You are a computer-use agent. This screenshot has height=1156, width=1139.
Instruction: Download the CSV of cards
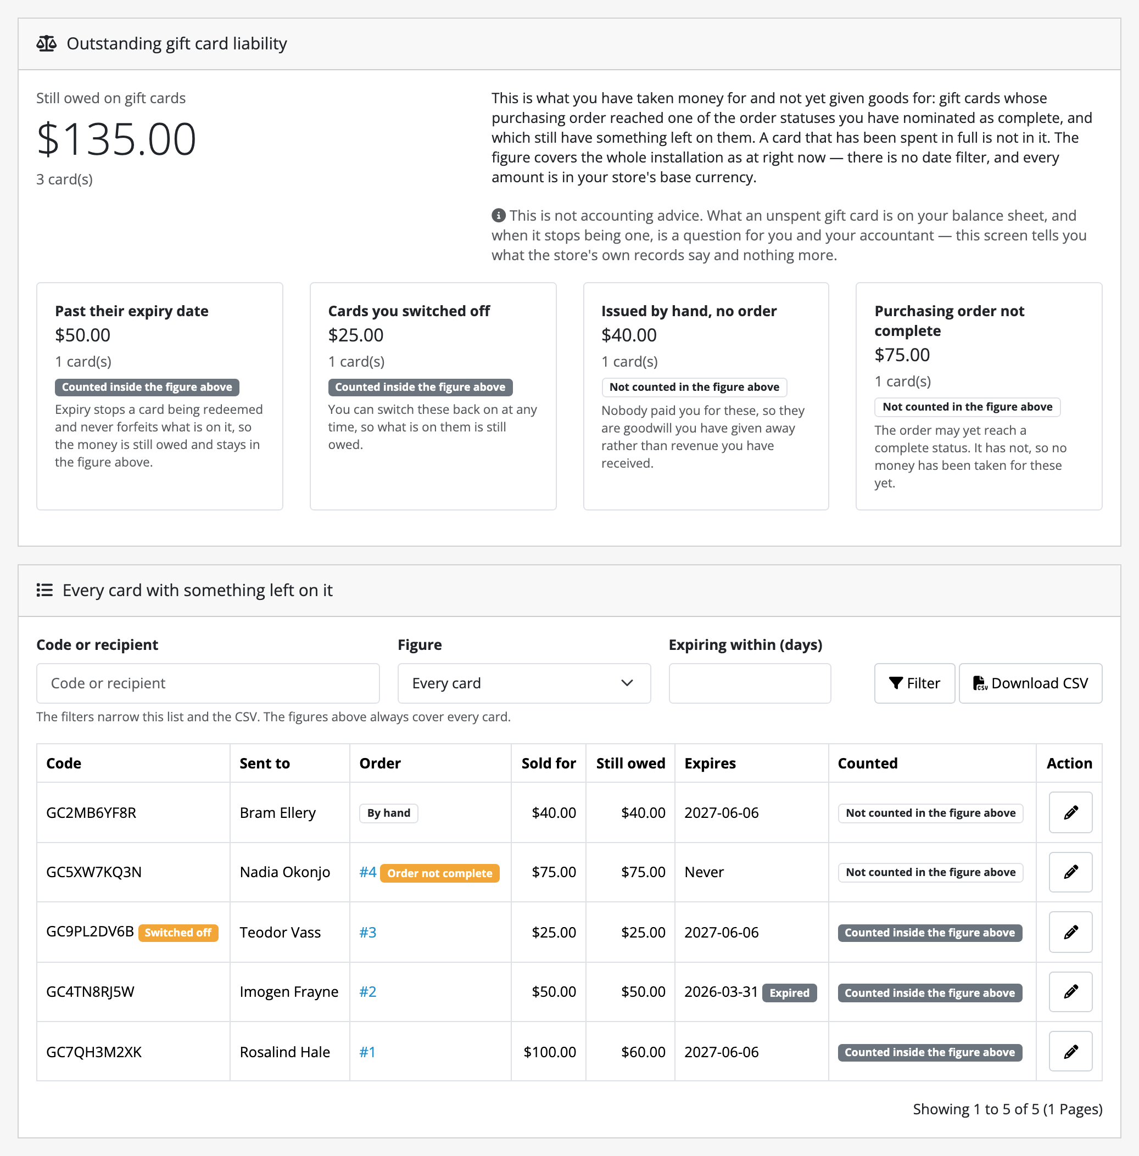coord(1030,683)
